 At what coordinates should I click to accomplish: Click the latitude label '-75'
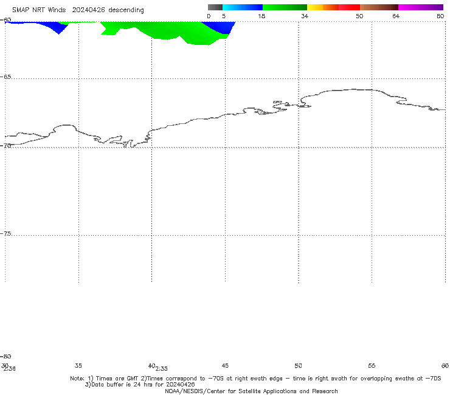[x=5, y=234]
